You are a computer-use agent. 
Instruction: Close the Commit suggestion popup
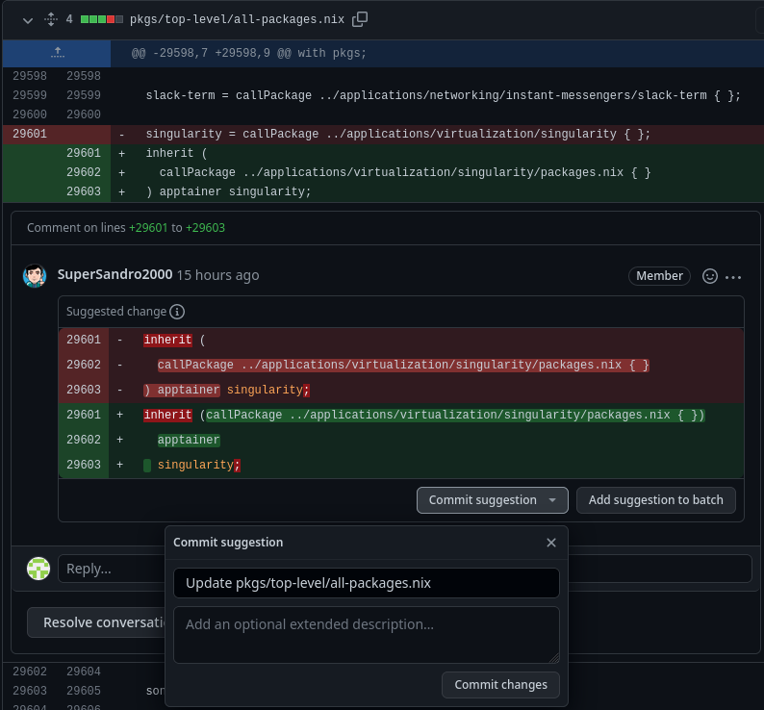(x=551, y=543)
